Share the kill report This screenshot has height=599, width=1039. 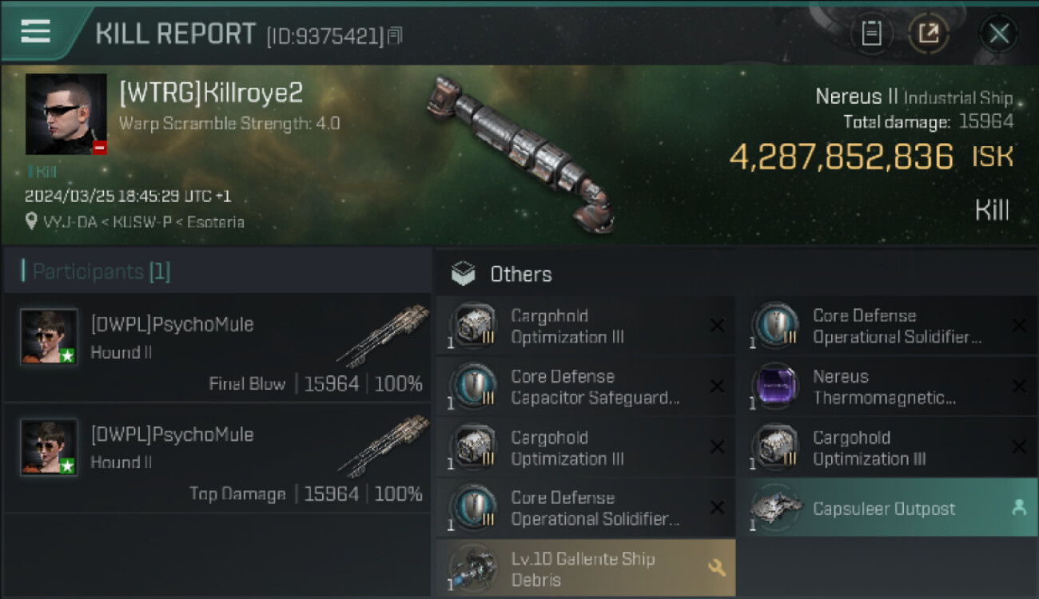click(928, 34)
